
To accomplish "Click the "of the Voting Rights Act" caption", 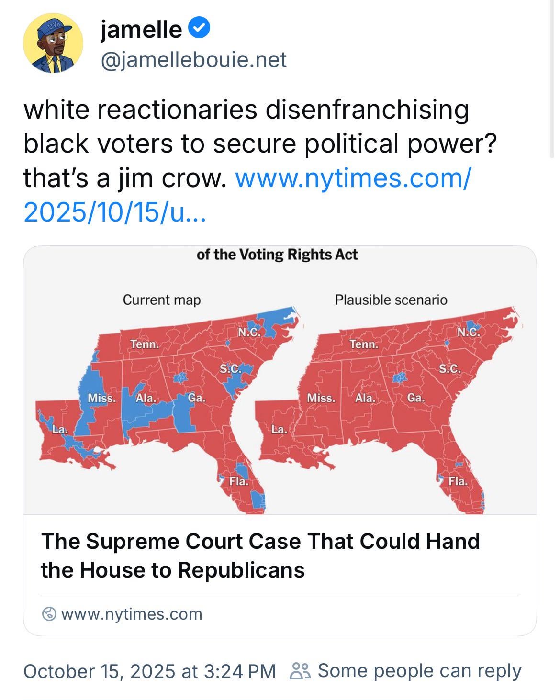I will click(277, 255).
